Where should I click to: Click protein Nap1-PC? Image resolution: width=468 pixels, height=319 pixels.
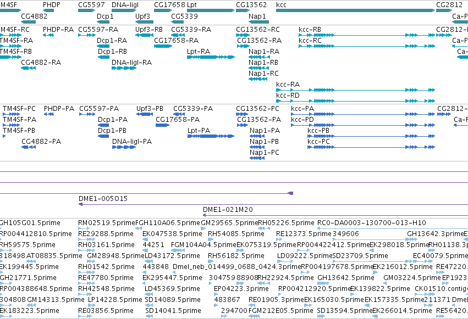click(x=257, y=158)
